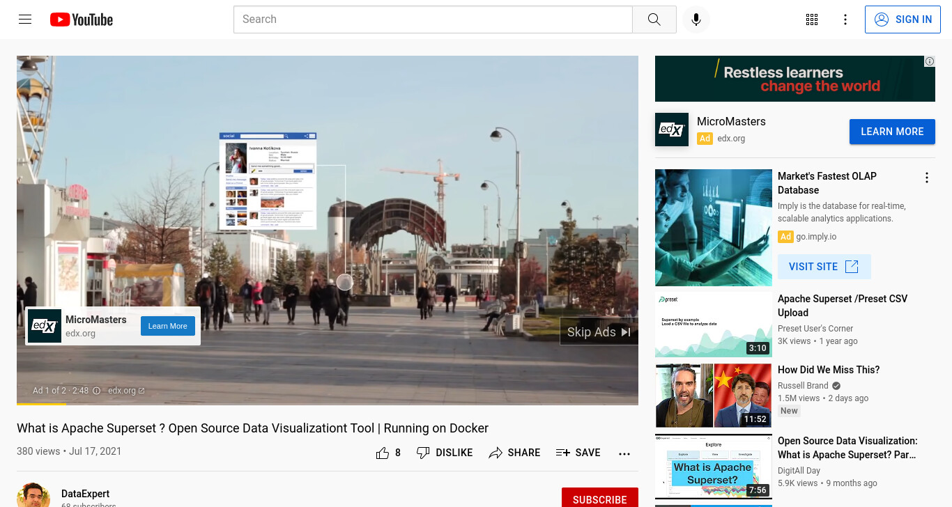The image size is (952, 507).
Task: Click the What is Apache Superset? thumbnail
Action: (x=714, y=467)
